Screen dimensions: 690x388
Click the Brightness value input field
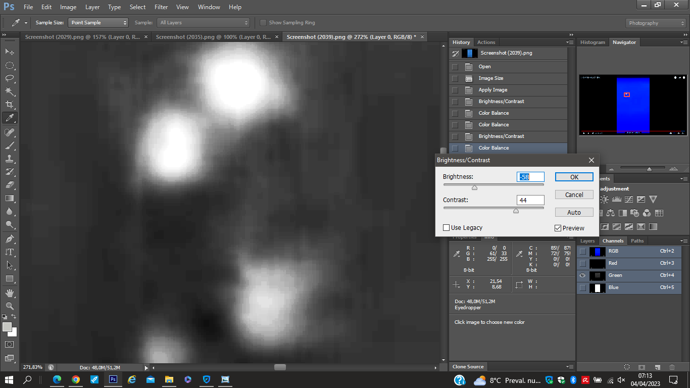[530, 177]
